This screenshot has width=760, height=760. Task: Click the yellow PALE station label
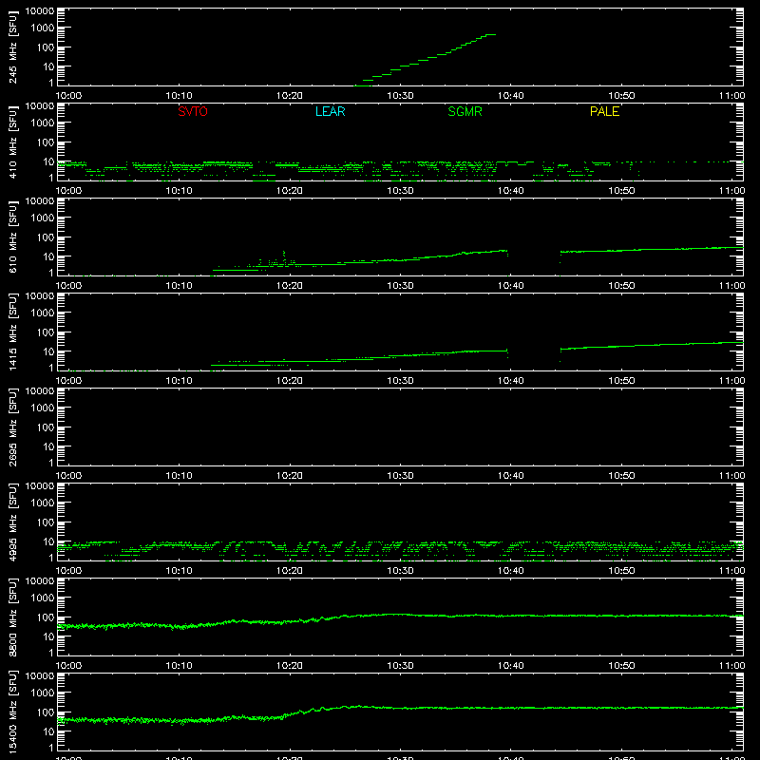tap(604, 111)
